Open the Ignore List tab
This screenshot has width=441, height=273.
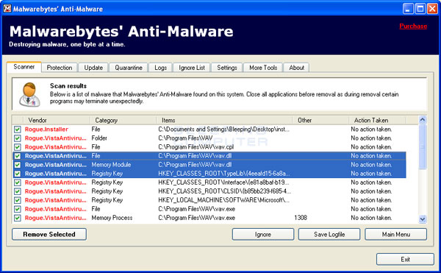click(192, 68)
